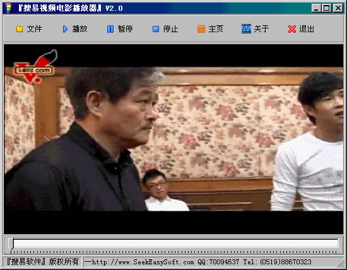Start playback with the 播放 label
347x270 pixels.
click(x=80, y=29)
